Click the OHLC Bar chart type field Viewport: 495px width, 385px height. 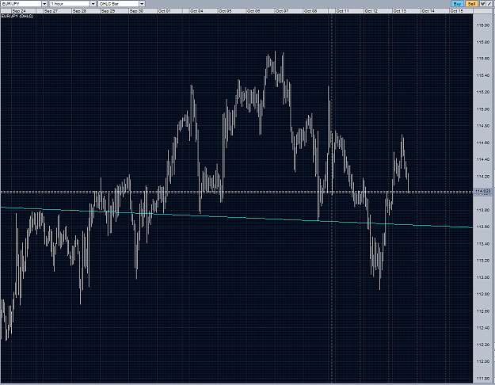119,4
